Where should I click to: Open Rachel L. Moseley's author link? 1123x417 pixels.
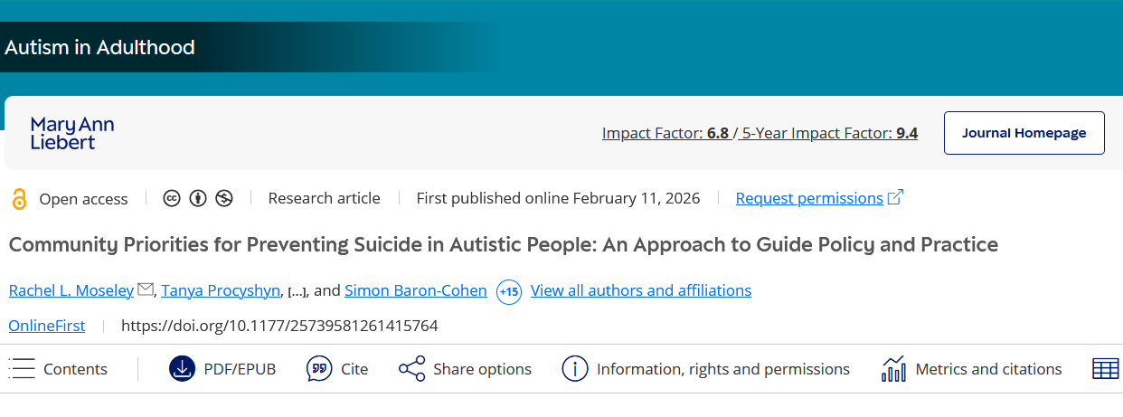[71, 290]
